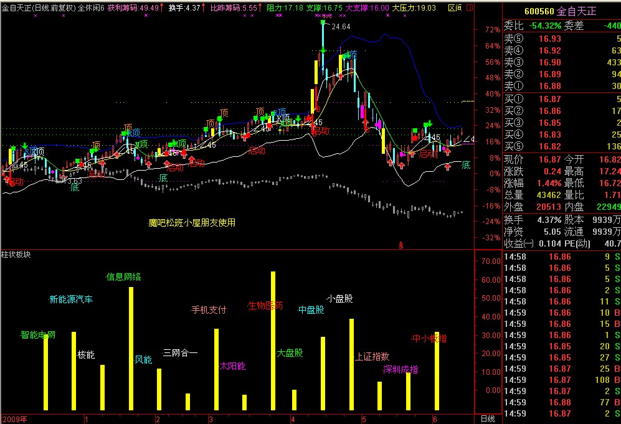Select the 深圳成指 index label
Viewport: 621px width, 424px height.
tap(401, 369)
